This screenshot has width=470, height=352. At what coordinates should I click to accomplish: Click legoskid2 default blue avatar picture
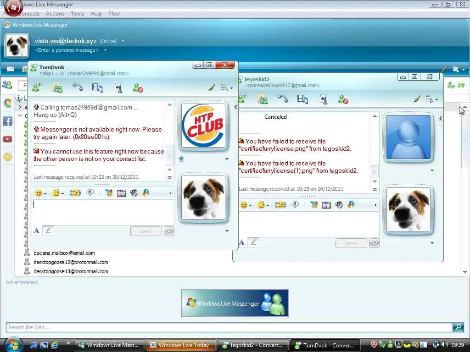(x=408, y=137)
